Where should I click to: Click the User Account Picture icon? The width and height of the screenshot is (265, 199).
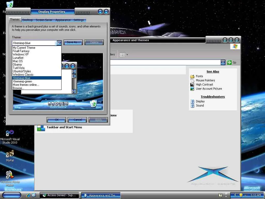pos(192,89)
